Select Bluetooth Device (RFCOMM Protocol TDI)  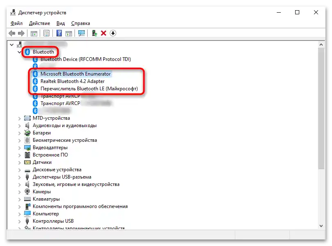click(x=86, y=59)
